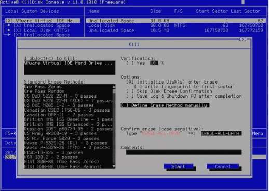Select NIST 800-88 (One Pass Random)
Image resolution: width=269 pixels, height=191 pixels.
click(x=68, y=167)
